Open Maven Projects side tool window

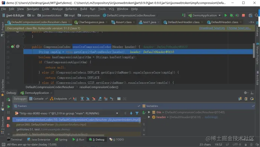(x=257, y=53)
